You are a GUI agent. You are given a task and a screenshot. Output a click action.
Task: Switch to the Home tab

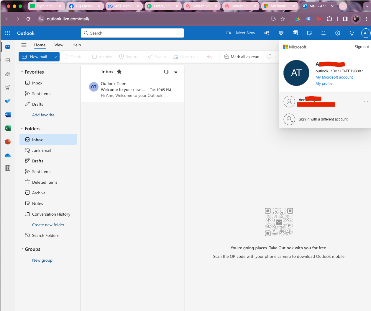pos(40,45)
